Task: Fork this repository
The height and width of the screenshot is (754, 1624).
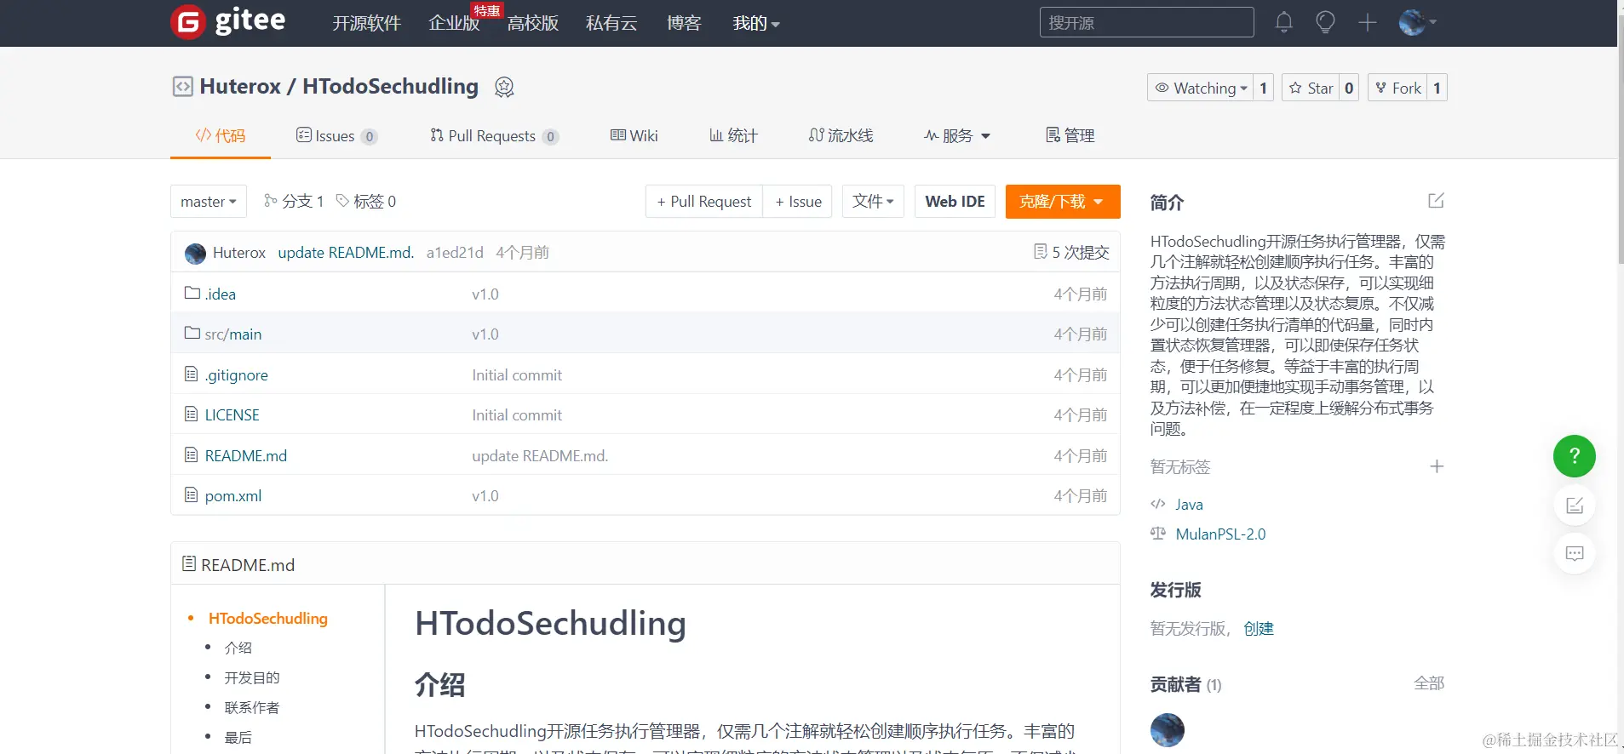Action: click(x=1397, y=88)
